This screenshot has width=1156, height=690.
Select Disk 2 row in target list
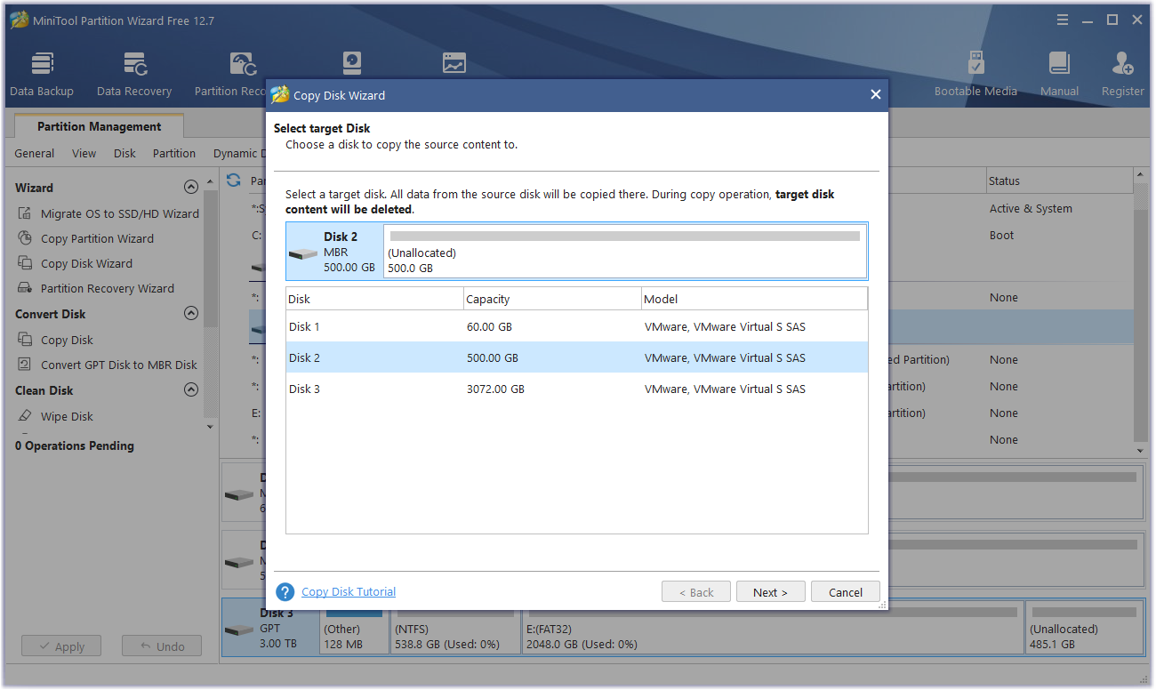tap(576, 357)
